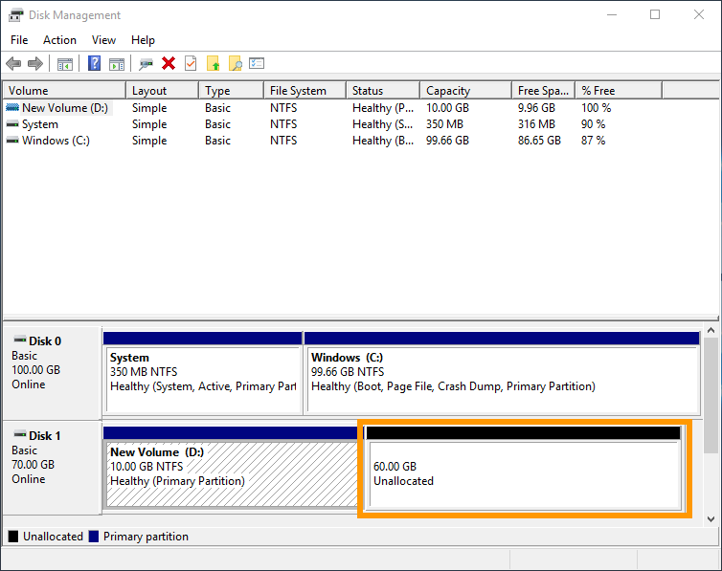The width and height of the screenshot is (722, 571).
Task: Click the connect drive toolbar icon
Action: point(146,64)
